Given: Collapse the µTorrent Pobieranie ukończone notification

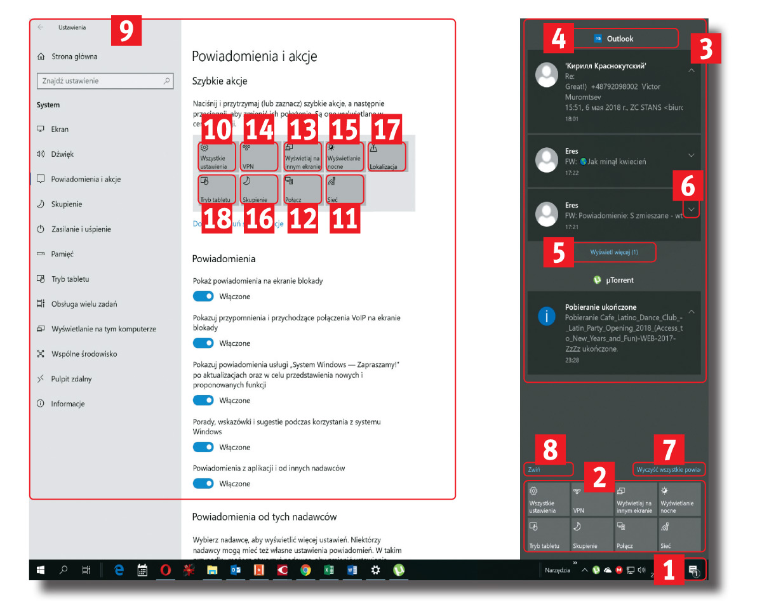Looking at the screenshot, I should pyautogui.click(x=692, y=311).
